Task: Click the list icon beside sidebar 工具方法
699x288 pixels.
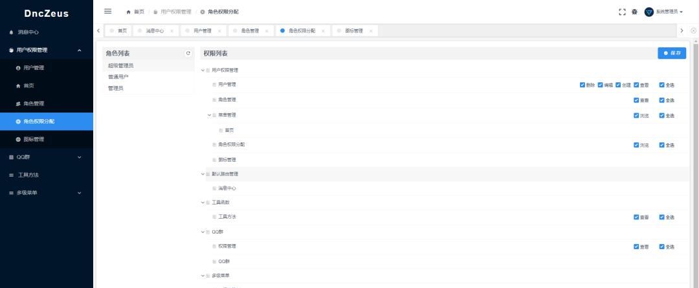Action: [12, 175]
